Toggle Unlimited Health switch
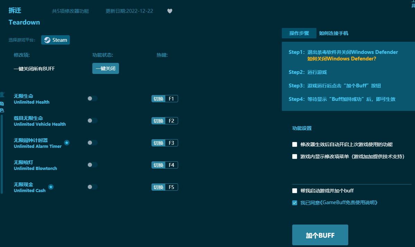415x247 pixels. click(92, 98)
